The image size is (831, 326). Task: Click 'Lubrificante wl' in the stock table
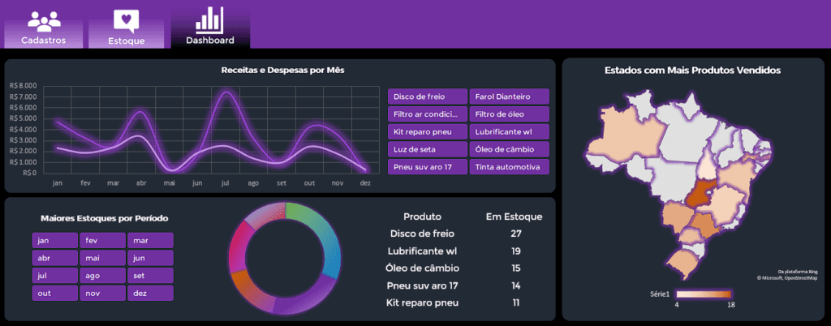pyautogui.click(x=422, y=251)
